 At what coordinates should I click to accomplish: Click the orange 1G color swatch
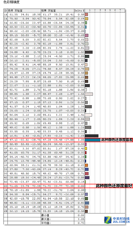coord(86,165)
